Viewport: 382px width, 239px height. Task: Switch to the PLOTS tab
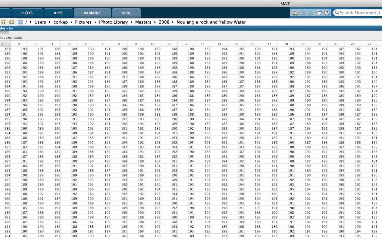[x=27, y=13]
